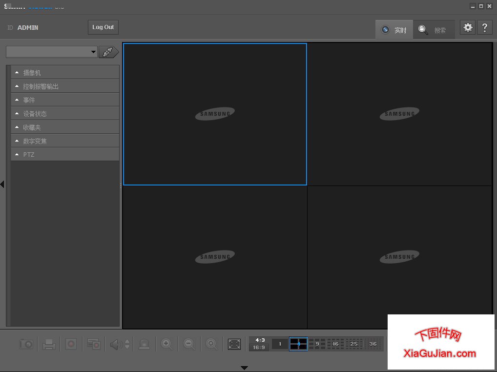
Task: Select the 16:9 aspect ratio
Action: (x=259, y=347)
